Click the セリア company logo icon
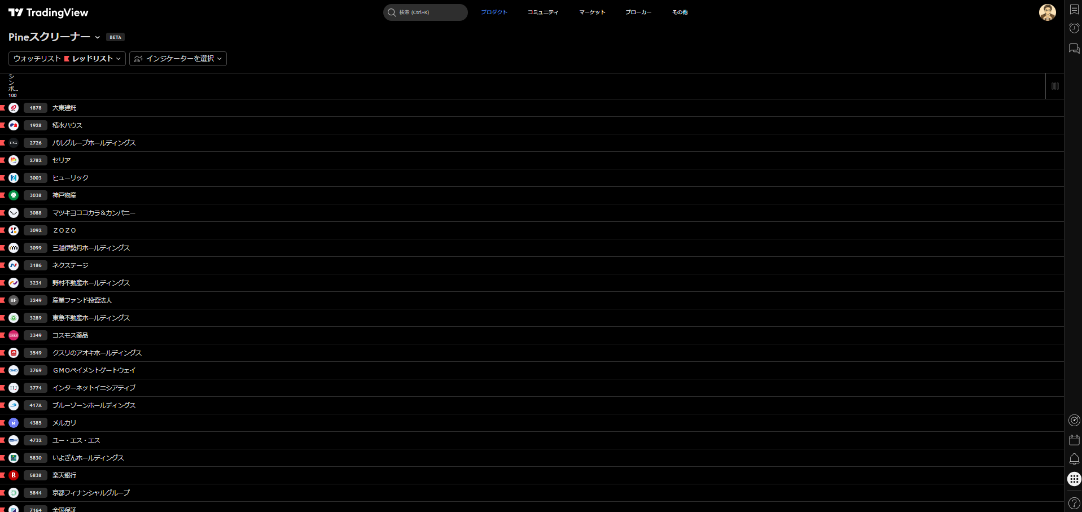This screenshot has width=1082, height=512. point(14,160)
